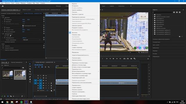
Task: Step forward one frame in program monitor
Action: [117, 59]
